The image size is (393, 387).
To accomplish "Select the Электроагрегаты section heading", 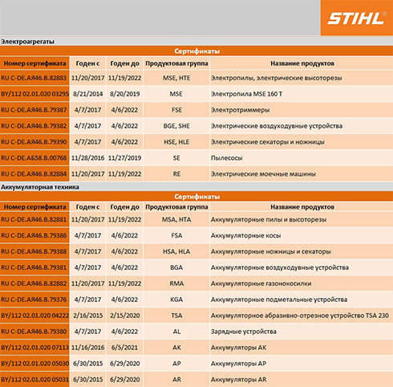I will pyautogui.click(x=27, y=42).
